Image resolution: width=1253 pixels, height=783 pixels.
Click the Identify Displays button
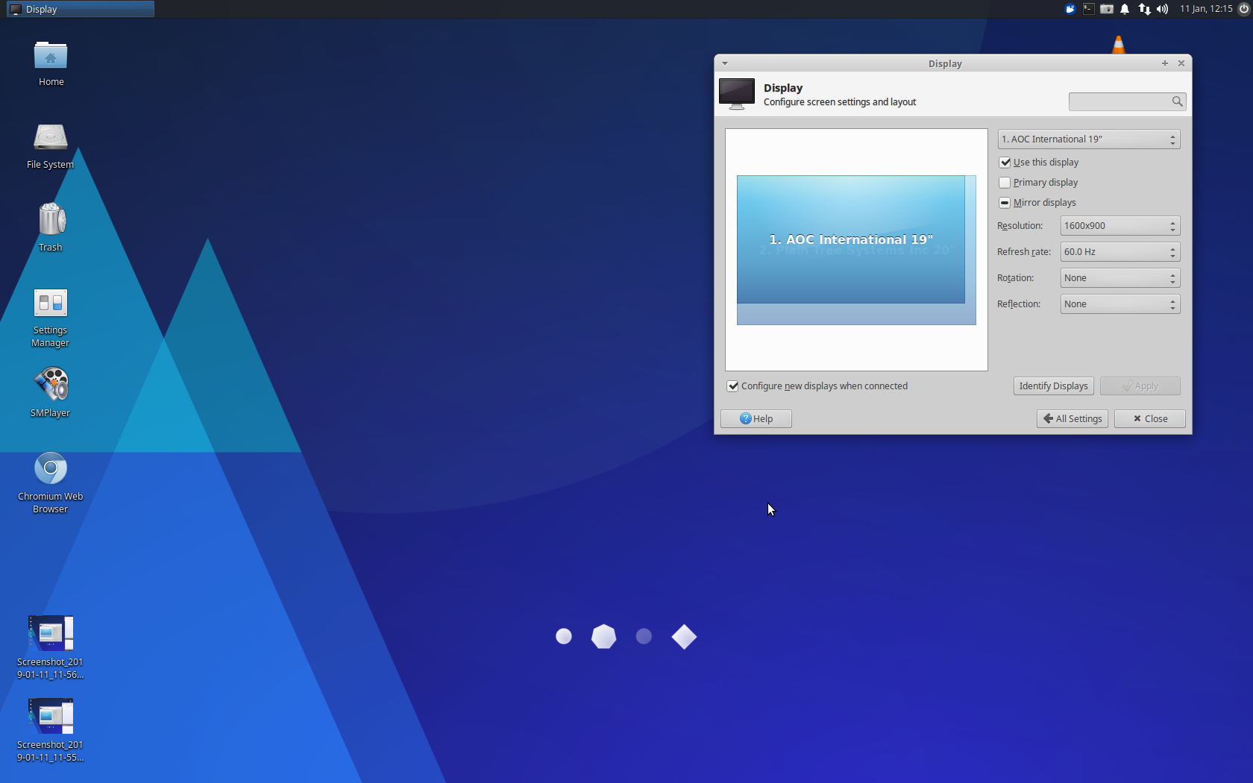click(x=1053, y=386)
